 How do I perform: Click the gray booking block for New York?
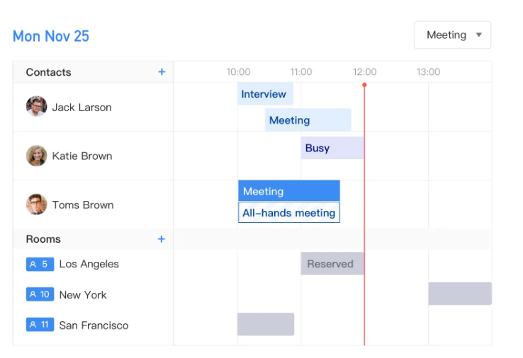point(459,294)
